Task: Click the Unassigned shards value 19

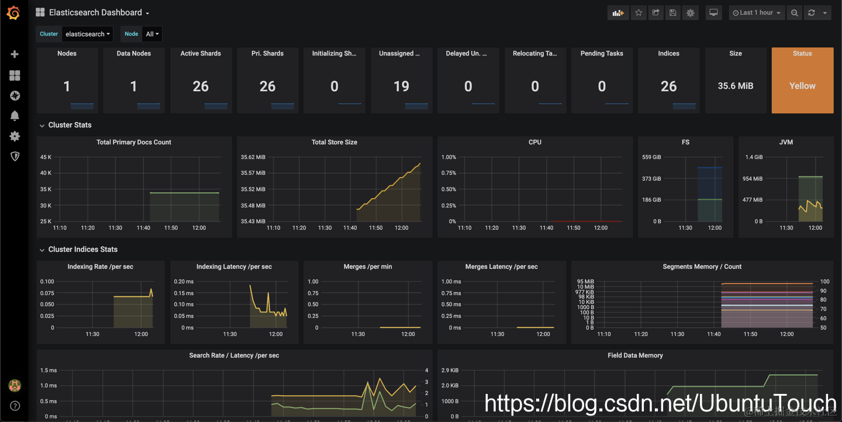Action: tap(401, 87)
